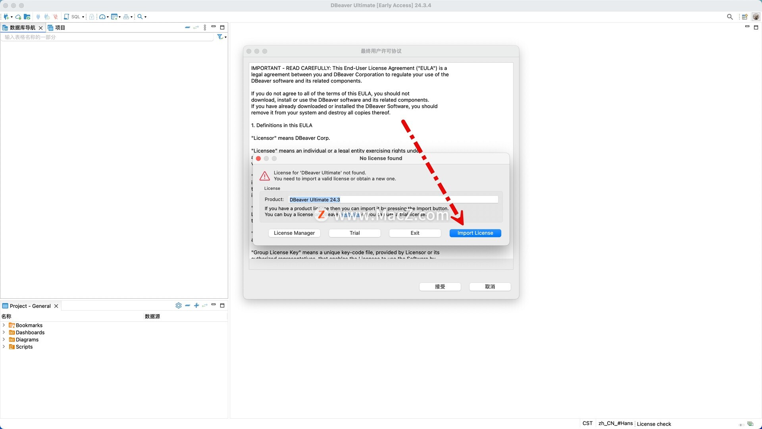Viewport: 762px width, 429px height.
Task: Close the 数据库导航 tab
Action: click(40, 28)
